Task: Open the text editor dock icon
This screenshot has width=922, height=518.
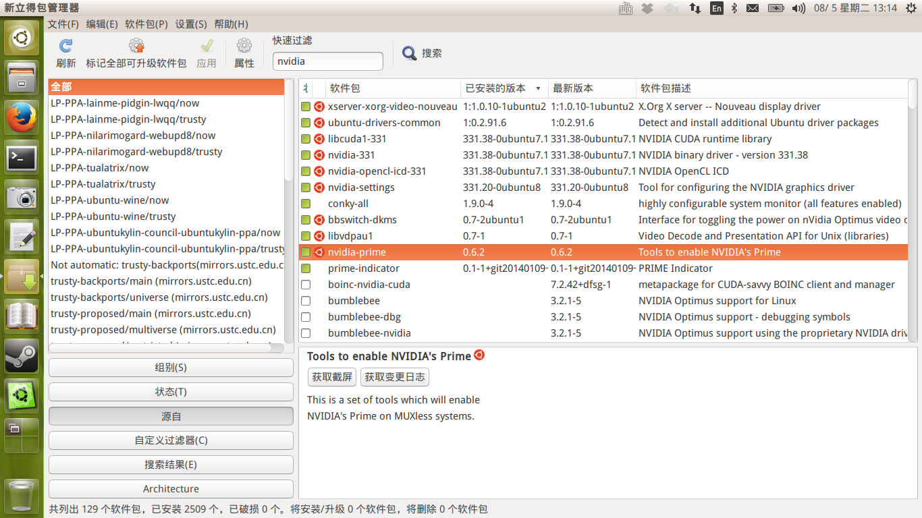Action: (x=22, y=237)
